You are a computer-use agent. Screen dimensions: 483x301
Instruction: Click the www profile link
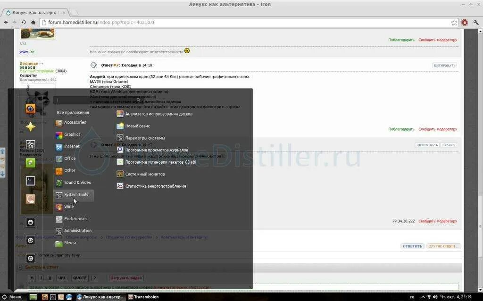pyautogui.click(x=24, y=52)
